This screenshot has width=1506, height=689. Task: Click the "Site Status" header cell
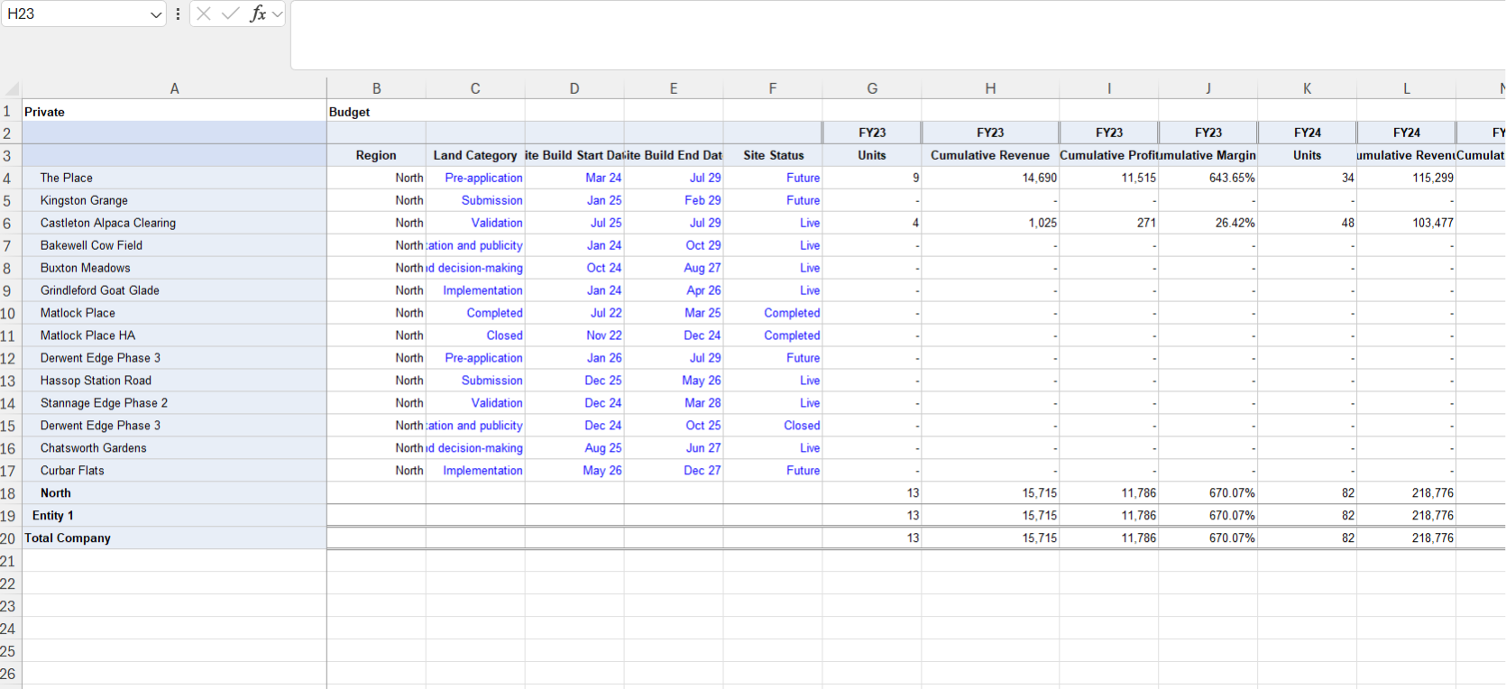[x=773, y=155]
